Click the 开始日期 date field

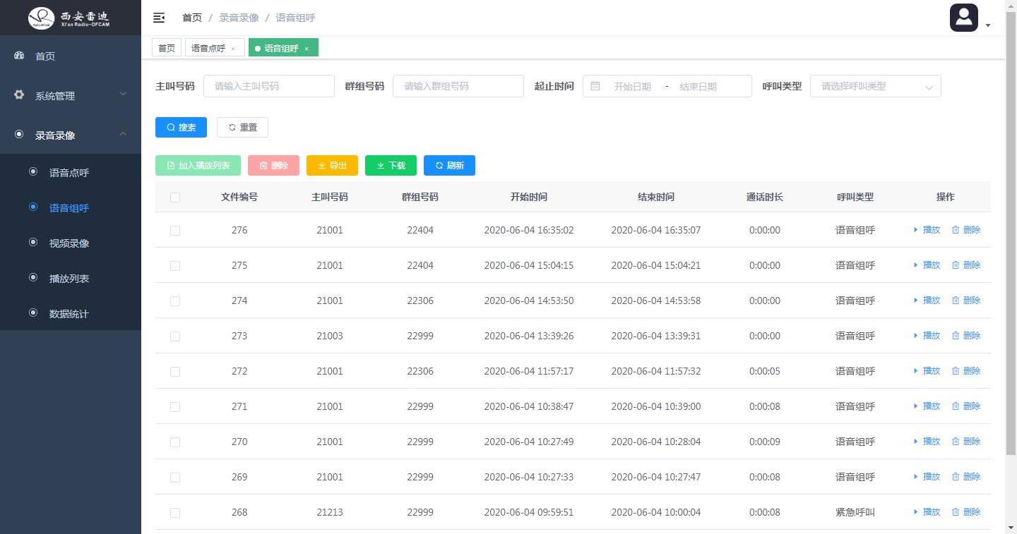point(633,87)
